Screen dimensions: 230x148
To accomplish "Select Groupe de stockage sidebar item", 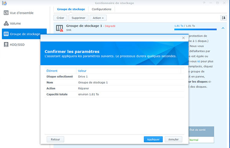I will (x=24, y=34).
